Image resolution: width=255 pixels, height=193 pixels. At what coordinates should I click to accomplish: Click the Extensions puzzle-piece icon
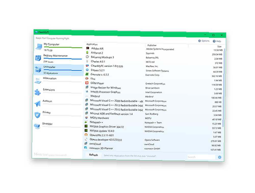tap(37, 92)
